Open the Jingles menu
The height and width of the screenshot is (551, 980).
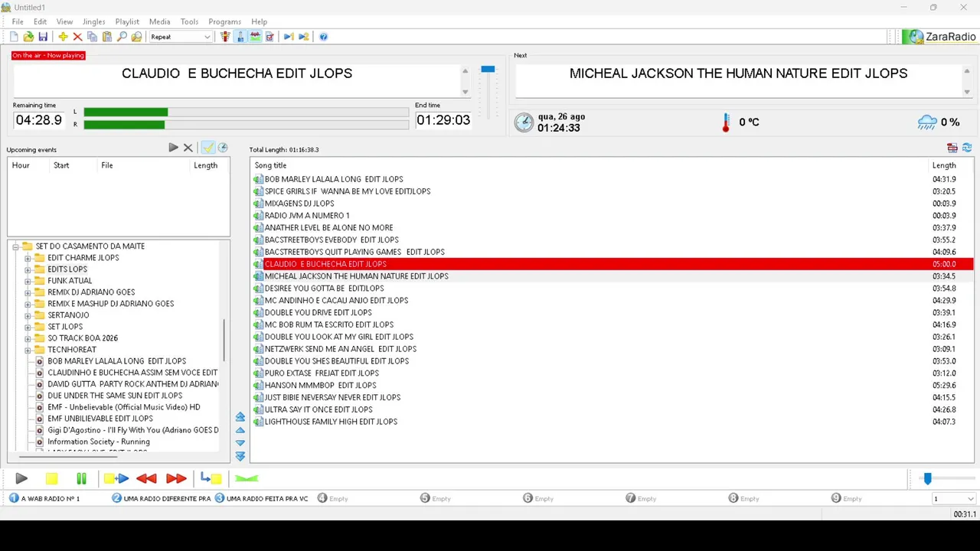click(x=93, y=21)
